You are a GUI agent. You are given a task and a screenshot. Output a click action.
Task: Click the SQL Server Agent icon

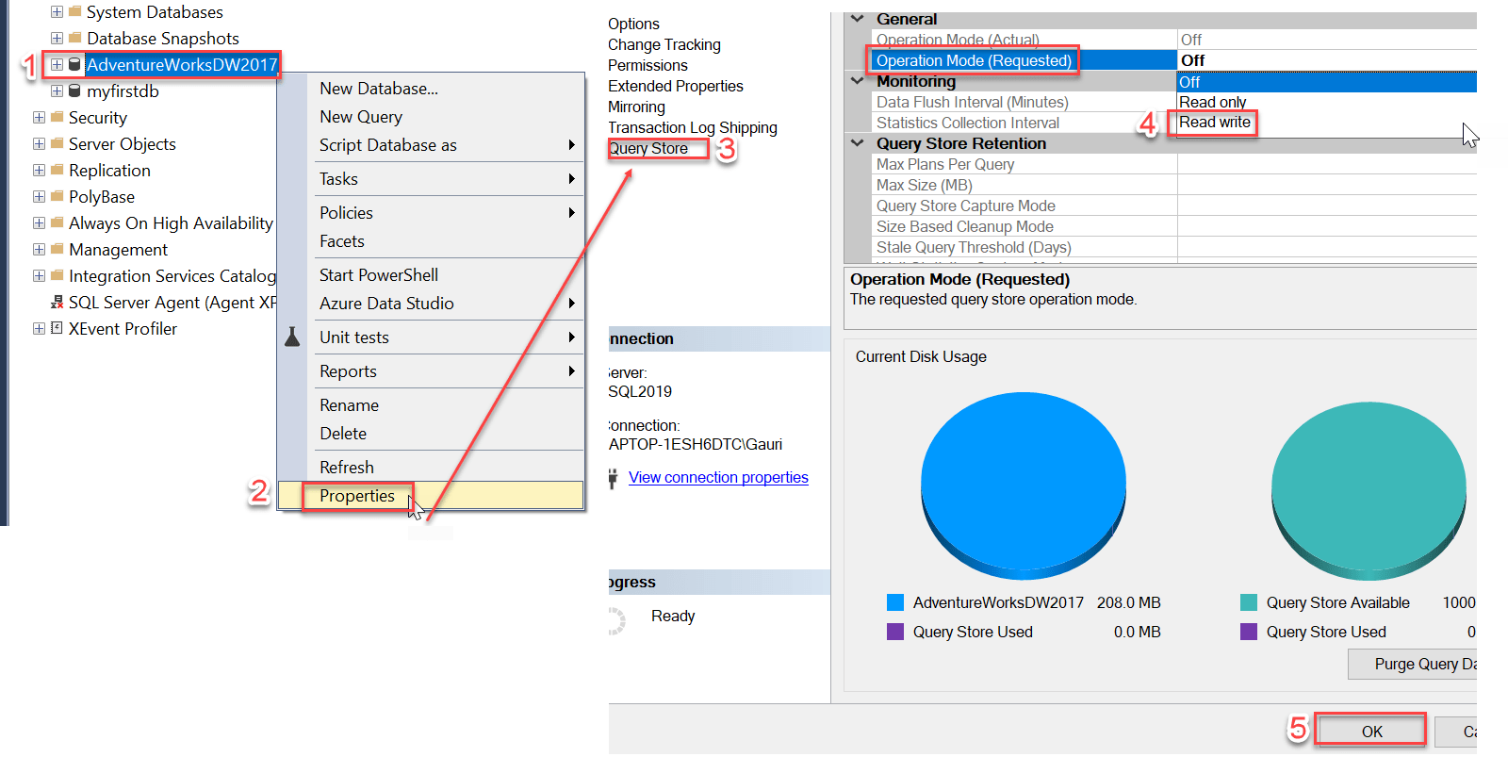[57, 302]
